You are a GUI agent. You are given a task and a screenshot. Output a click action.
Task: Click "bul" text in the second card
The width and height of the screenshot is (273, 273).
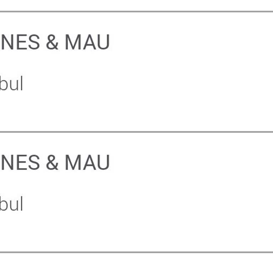click(x=11, y=204)
